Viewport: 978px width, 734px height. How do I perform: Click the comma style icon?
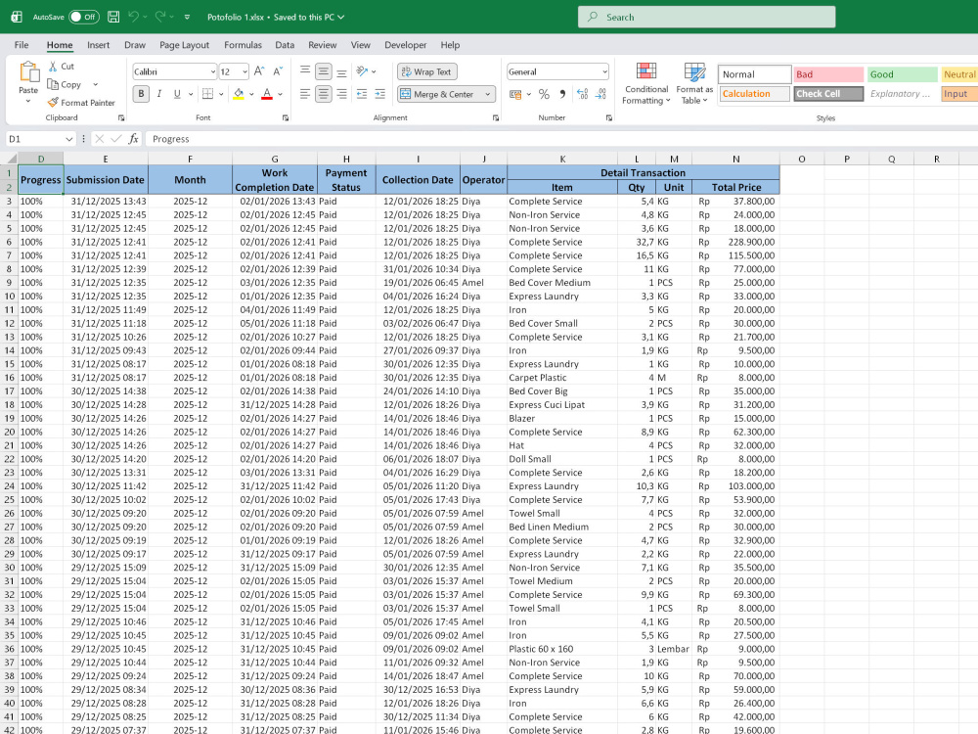[562, 94]
